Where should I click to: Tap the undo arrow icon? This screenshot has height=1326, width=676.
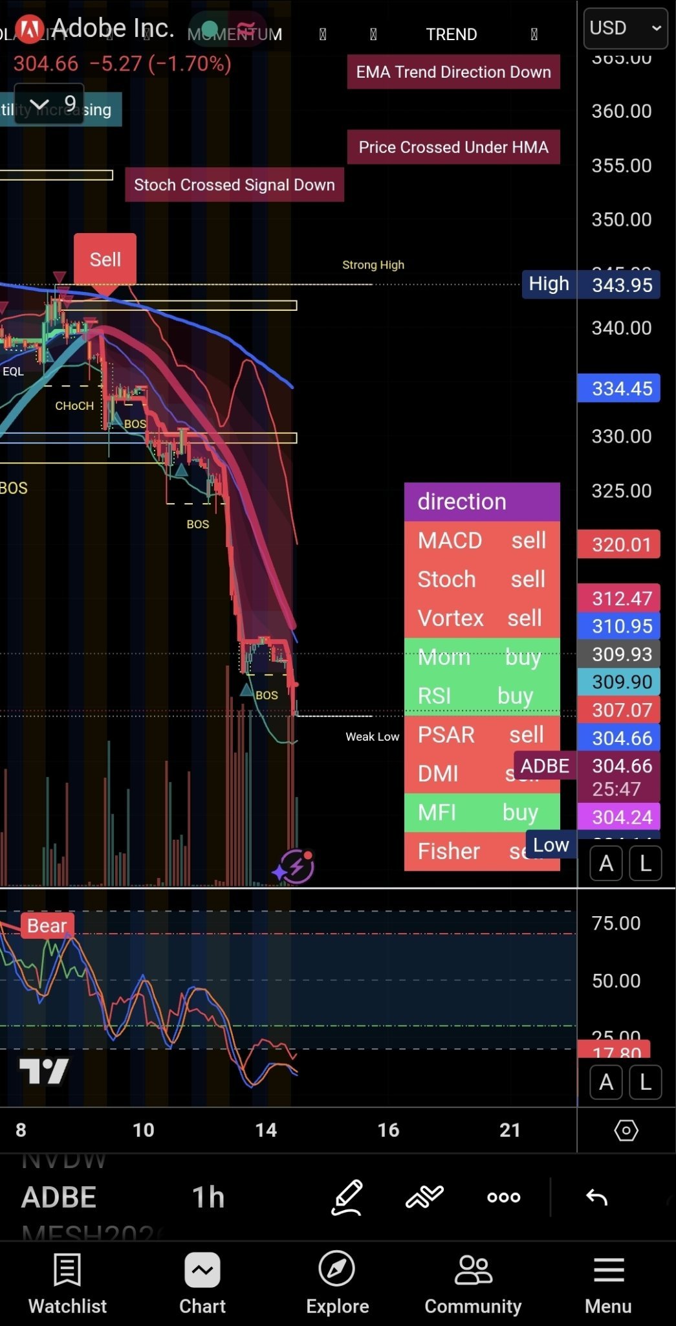(596, 1197)
